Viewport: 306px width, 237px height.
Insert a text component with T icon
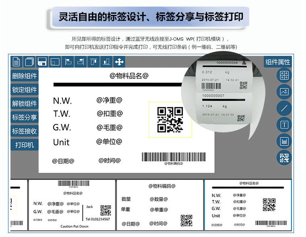coord(284,125)
